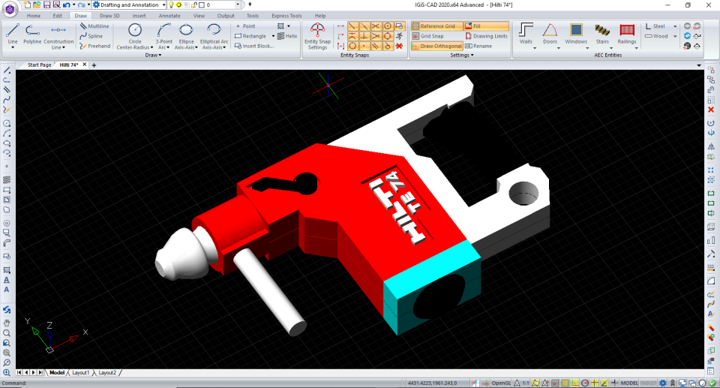Viewport: 720px width, 388px height.
Task: Select Wood material button
Action: (x=656, y=36)
